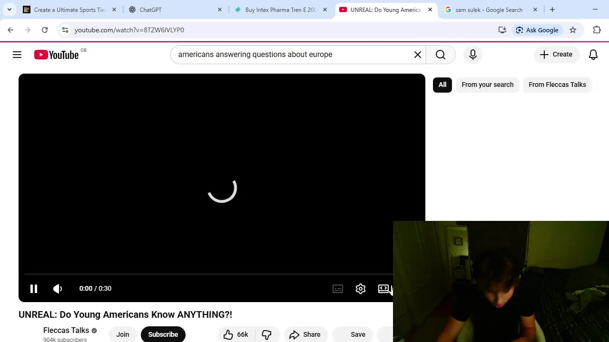The image size is (609, 342).
Task: Start voice search with the microphone icon
Action: point(473,55)
